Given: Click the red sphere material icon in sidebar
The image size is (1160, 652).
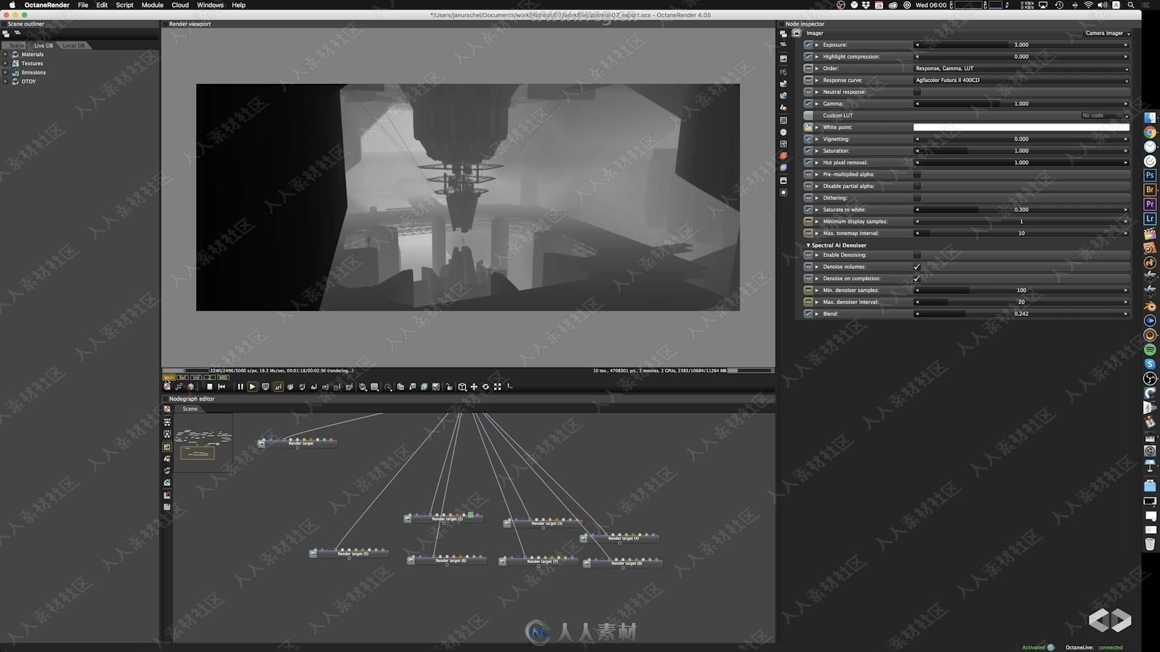Looking at the screenshot, I should [784, 156].
